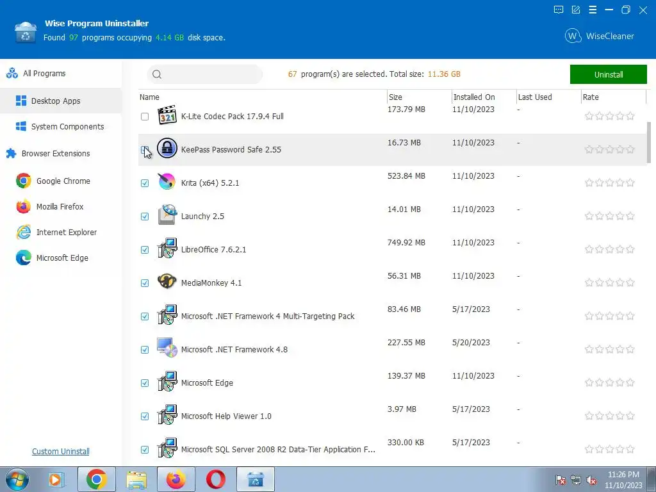Viewport: 656px width, 492px height.
Task: Open the Windows Start button
Action: [x=17, y=479]
